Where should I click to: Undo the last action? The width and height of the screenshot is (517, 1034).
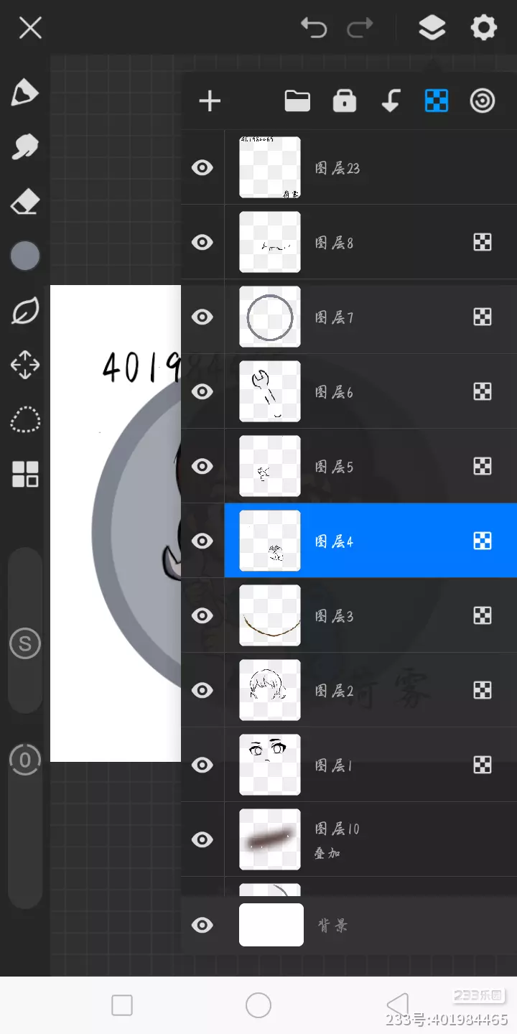(x=314, y=28)
